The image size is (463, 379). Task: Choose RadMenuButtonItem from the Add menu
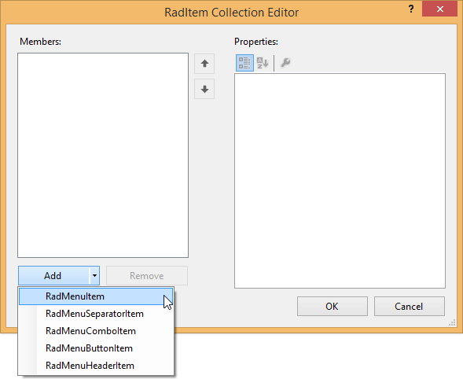pos(96,348)
